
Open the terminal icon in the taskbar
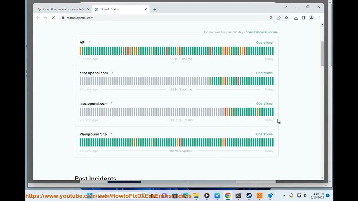tap(238, 195)
